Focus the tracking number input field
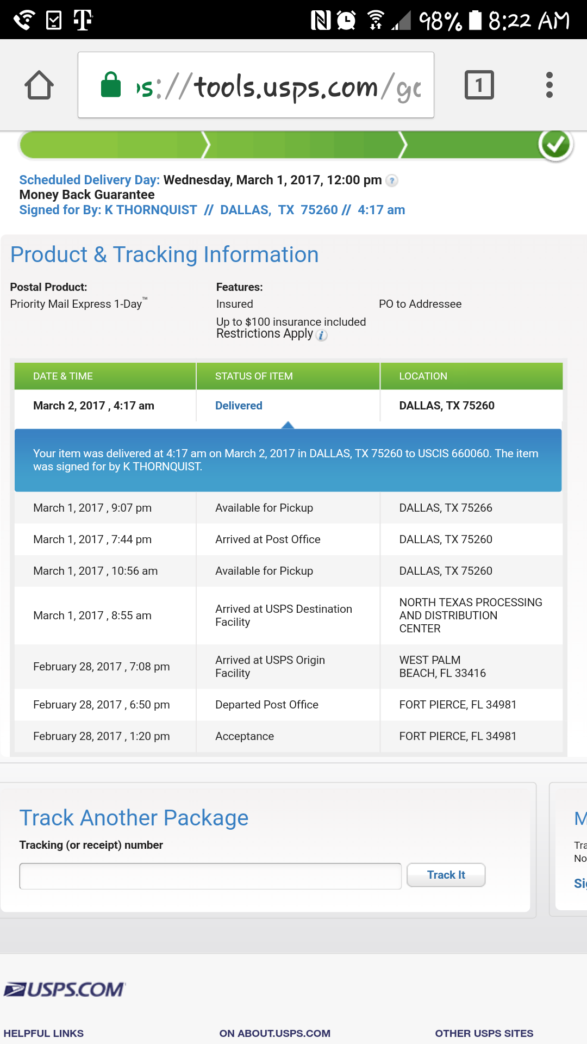Image resolution: width=587 pixels, height=1044 pixels. [x=210, y=876]
